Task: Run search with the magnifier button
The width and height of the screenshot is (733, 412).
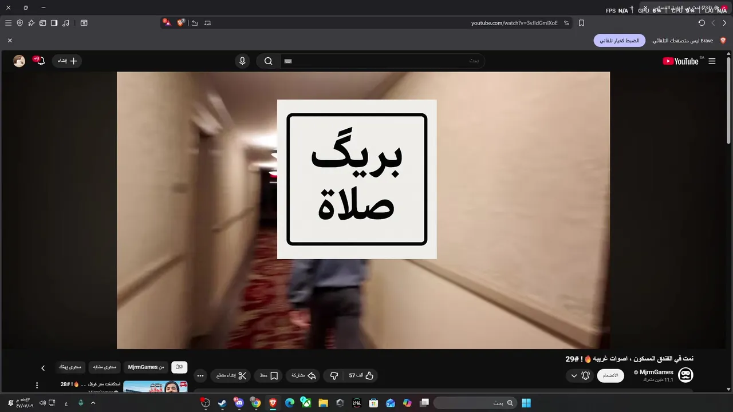Action: click(x=268, y=61)
